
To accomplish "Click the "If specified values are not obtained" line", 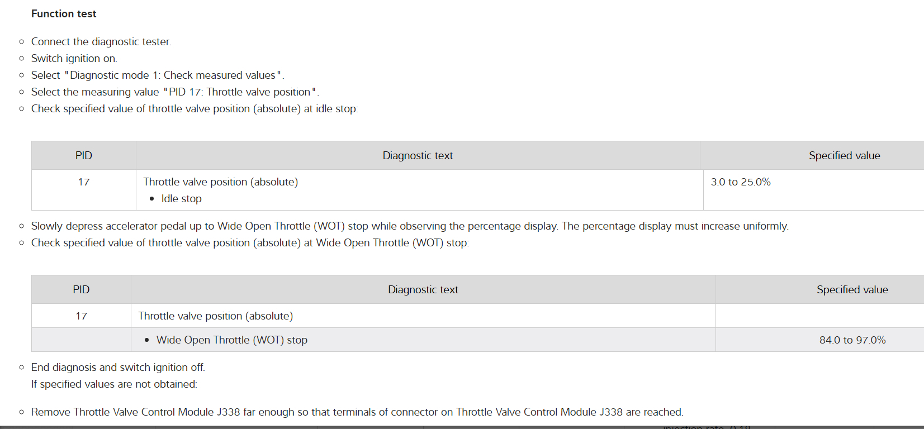I will pos(114,384).
